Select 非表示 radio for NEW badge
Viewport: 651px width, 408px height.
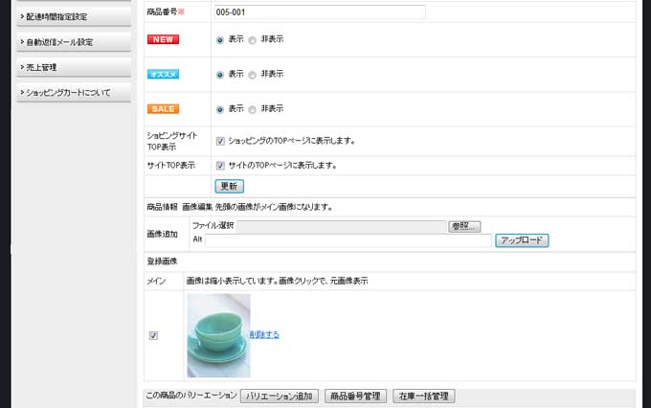(x=252, y=40)
